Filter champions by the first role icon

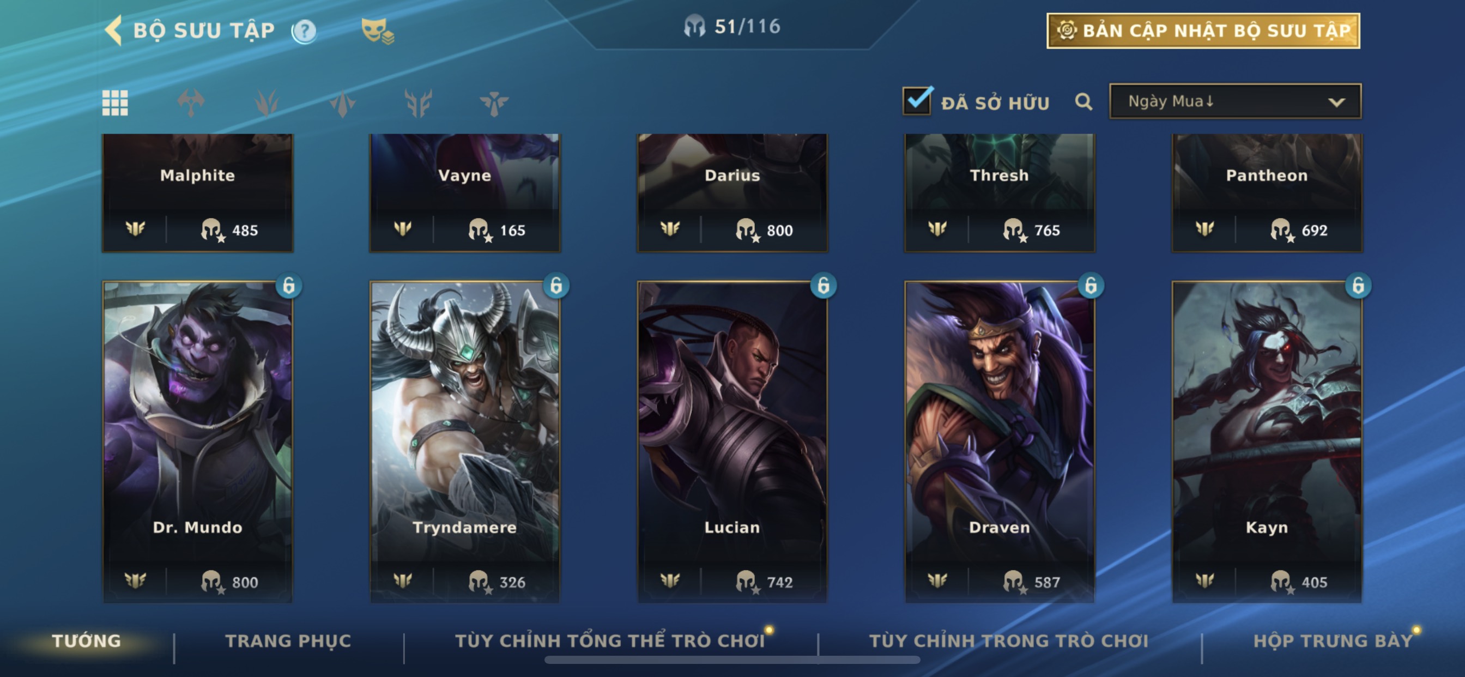191,103
